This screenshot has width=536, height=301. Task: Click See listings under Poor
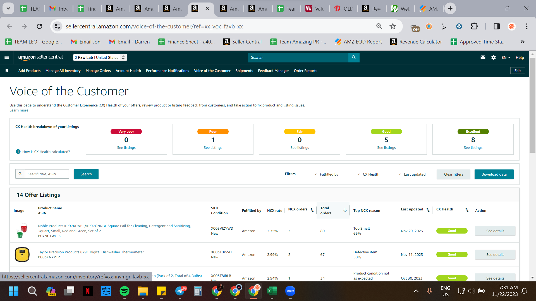click(x=213, y=147)
